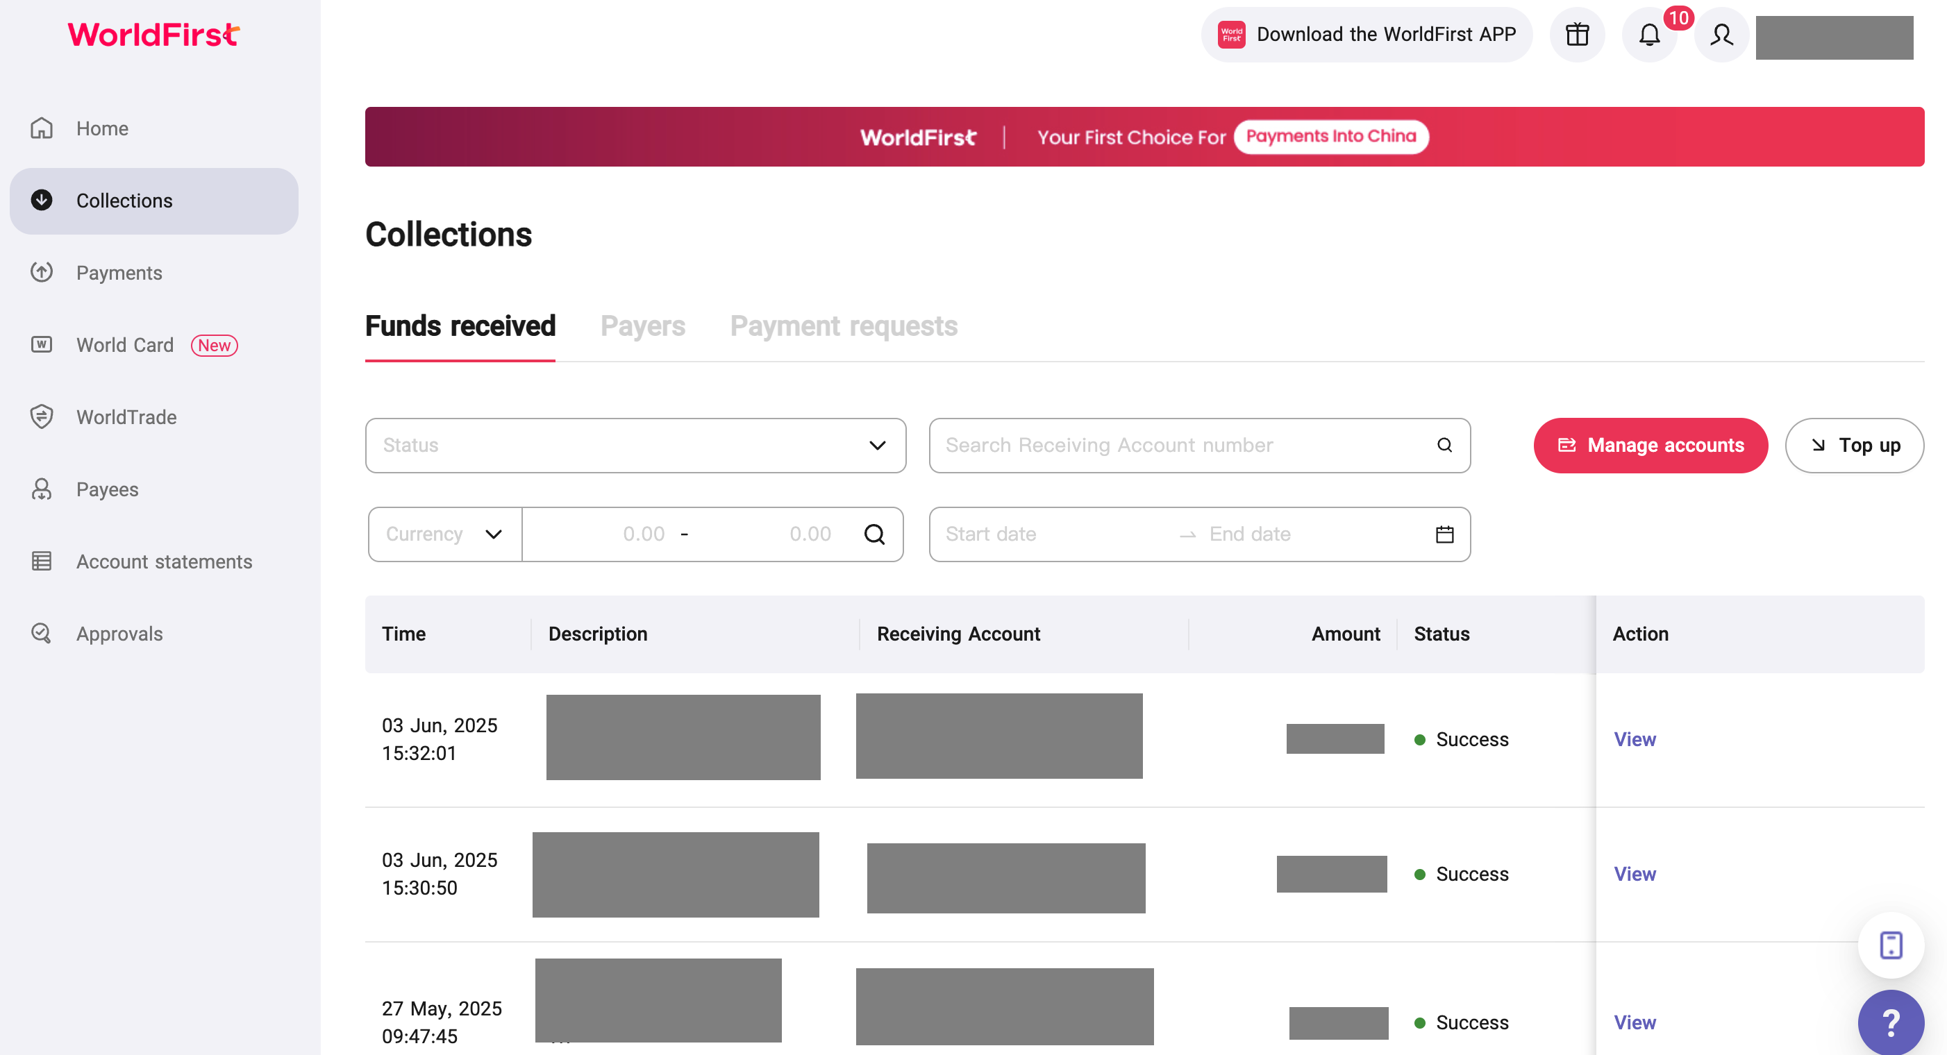1947x1055 pixels.
Task: Click the Payments up-arrow icon
Action: point(42,272)
